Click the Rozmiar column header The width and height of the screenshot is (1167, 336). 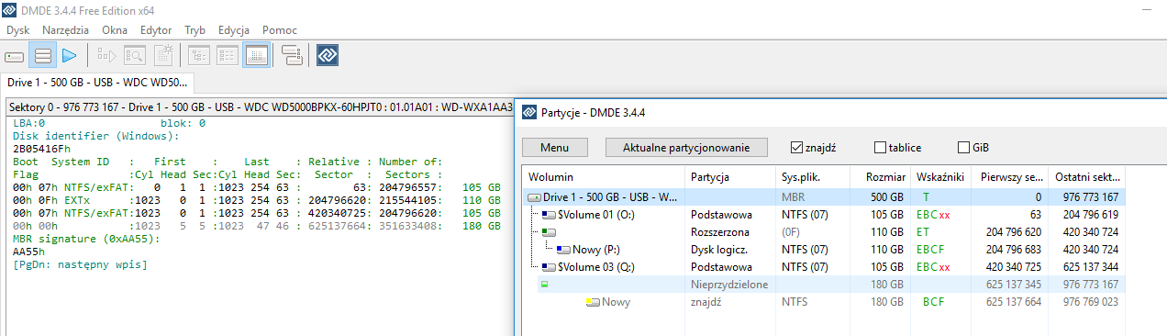coord(880,176)
